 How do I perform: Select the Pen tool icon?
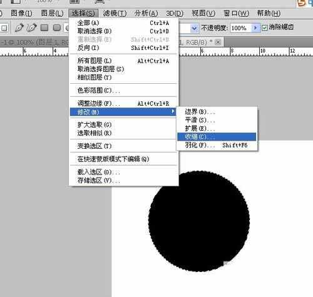tap(19, 28)
